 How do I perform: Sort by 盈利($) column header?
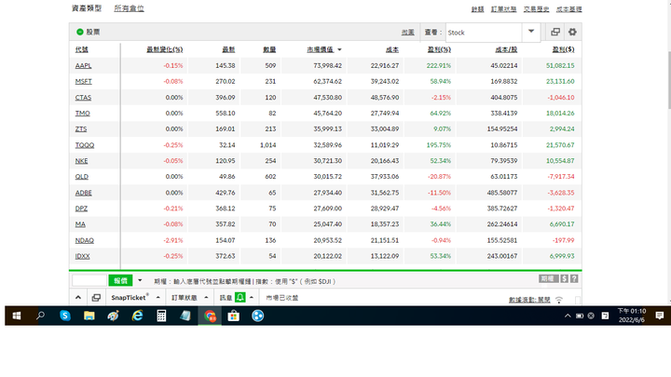click(x=563, y=49)
